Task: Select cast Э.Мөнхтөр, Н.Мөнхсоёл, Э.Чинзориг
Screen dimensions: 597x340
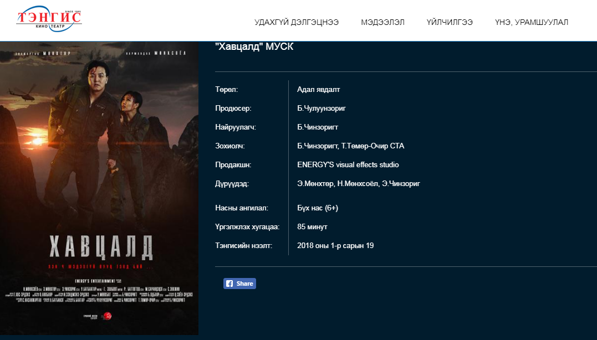Action: [x=359, y=184]
